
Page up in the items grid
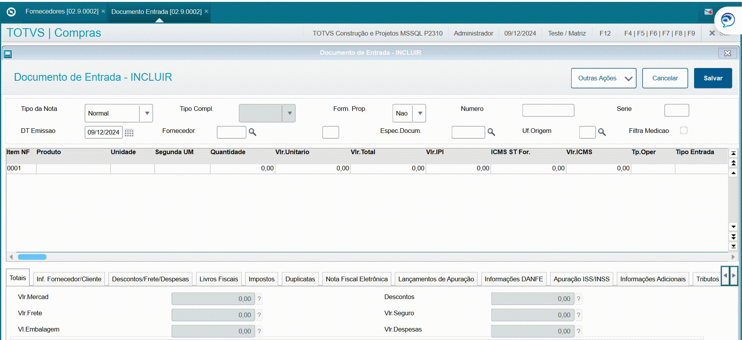tap(733, 163)
